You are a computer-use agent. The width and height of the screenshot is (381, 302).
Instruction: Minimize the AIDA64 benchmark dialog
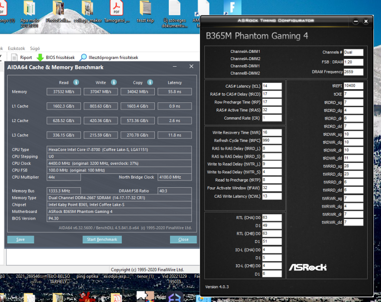pos(175,66)
